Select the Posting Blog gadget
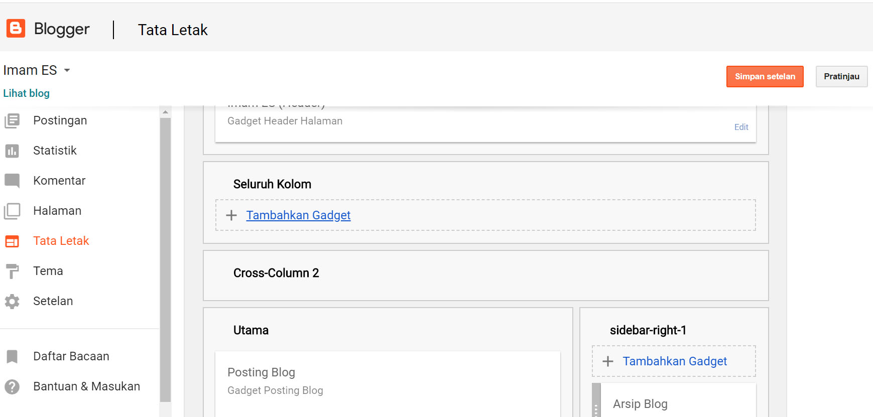873x417 pixels. (x=388, y=384)
